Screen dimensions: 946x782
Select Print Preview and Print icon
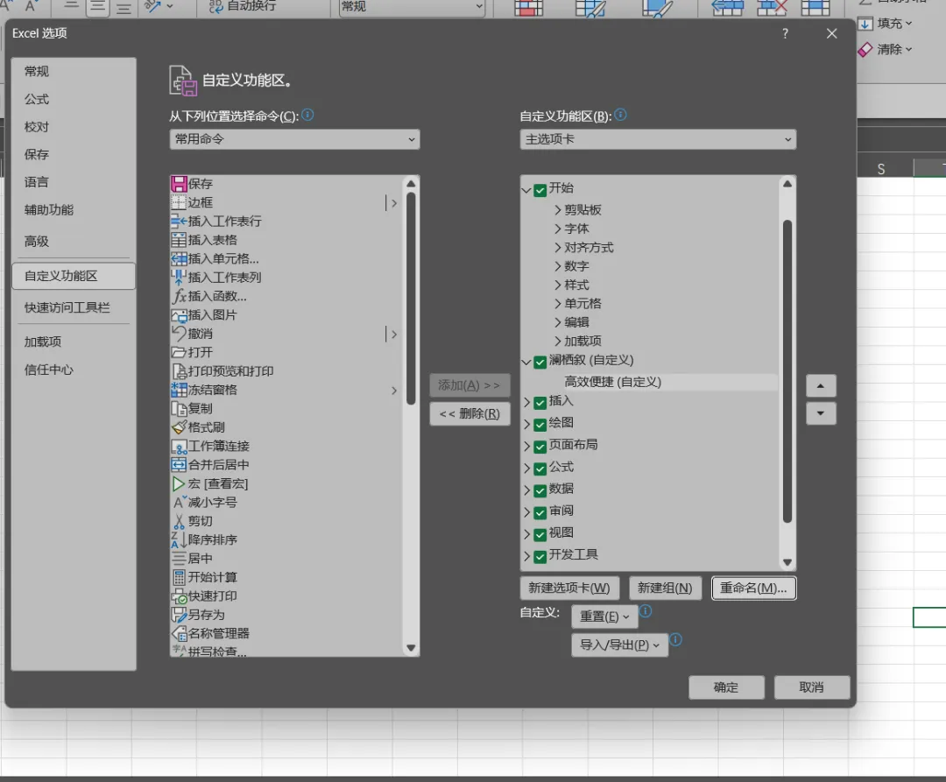tap(180, 370)
